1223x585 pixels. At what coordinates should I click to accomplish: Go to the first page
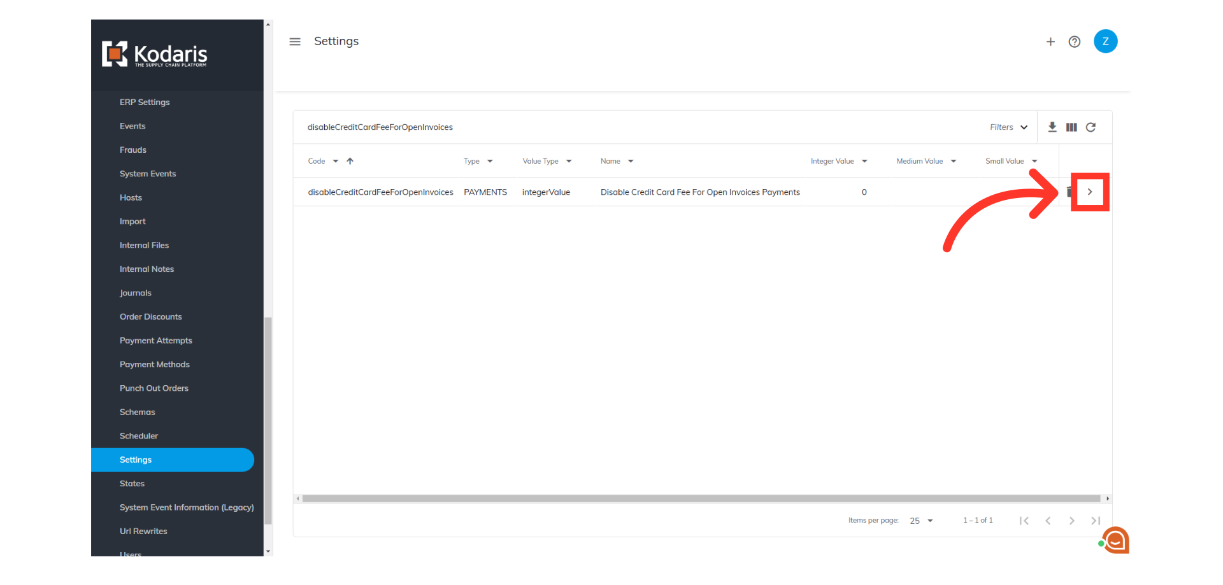pos(1024,521)
